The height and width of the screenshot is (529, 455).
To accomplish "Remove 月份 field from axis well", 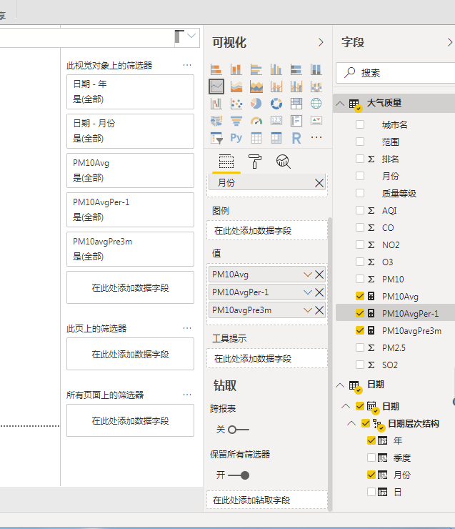I will [x=319, y=183].
